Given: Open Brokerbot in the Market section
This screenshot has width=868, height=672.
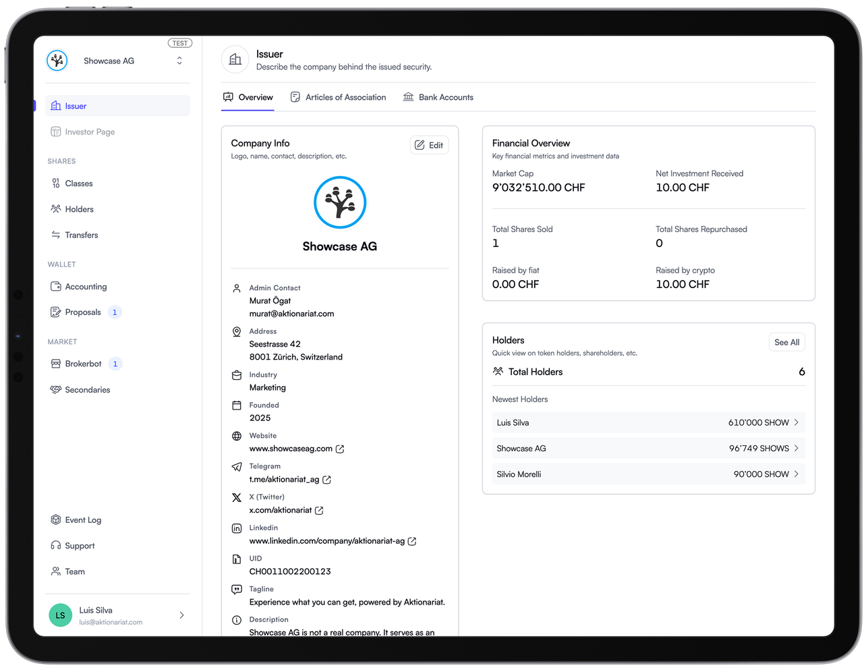Looking at the screenshot, I should (x=83, y=364).
